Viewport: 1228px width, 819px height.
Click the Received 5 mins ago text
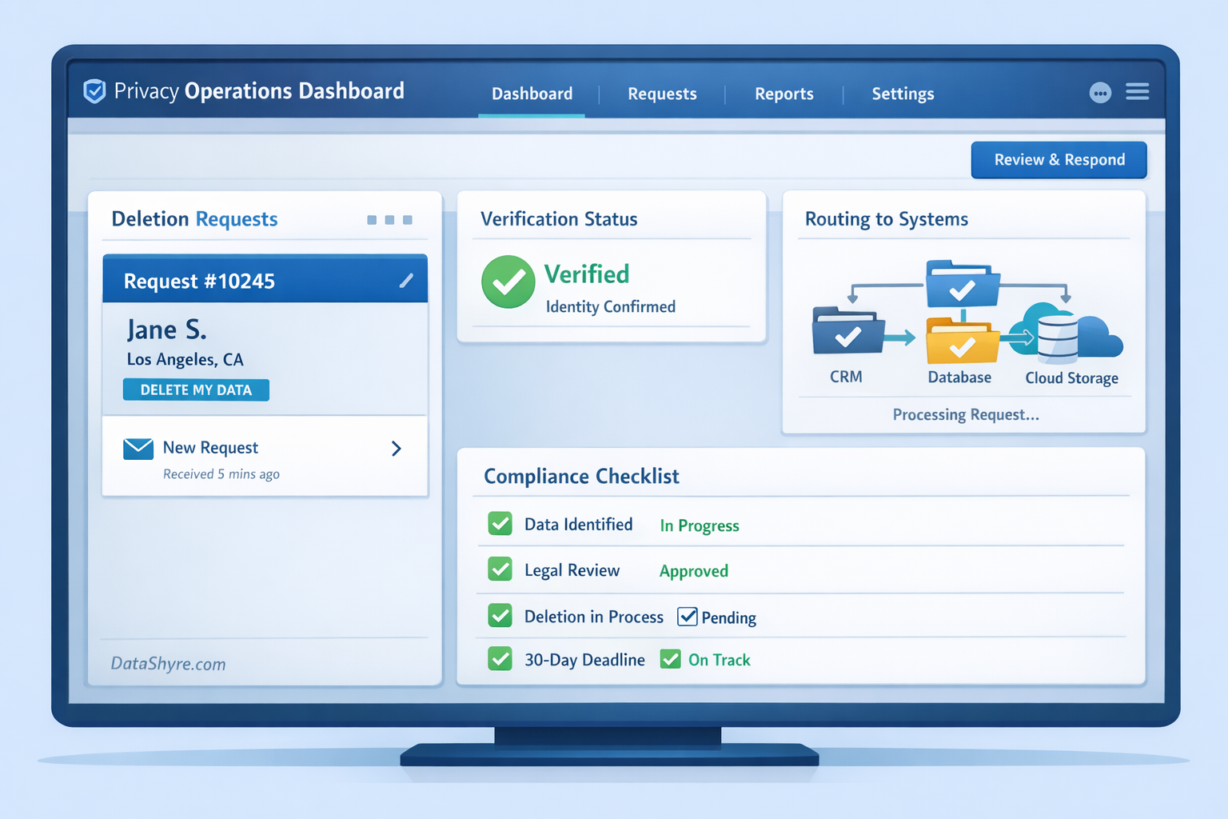click(221, 474)
